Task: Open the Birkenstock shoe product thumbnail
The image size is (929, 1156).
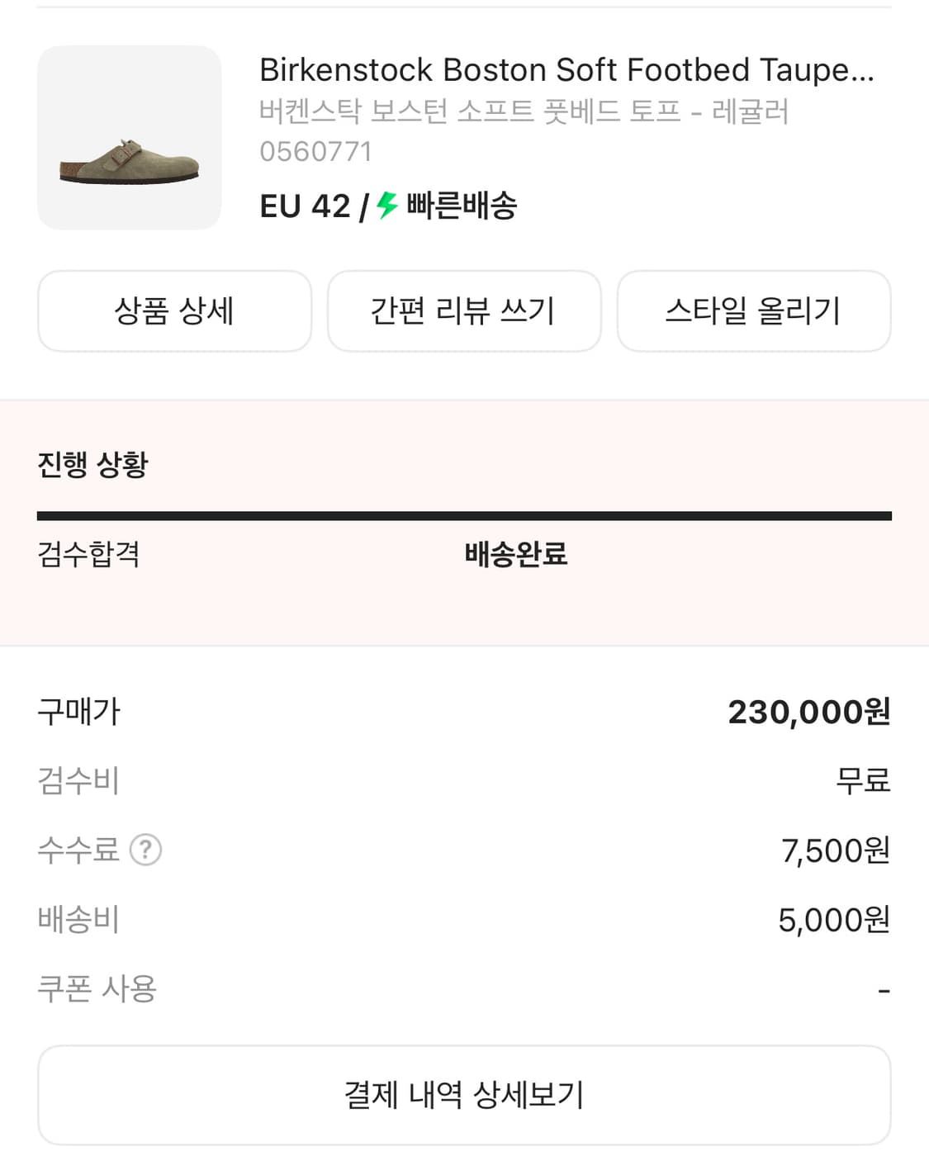Action: click(x=129, y=138)
